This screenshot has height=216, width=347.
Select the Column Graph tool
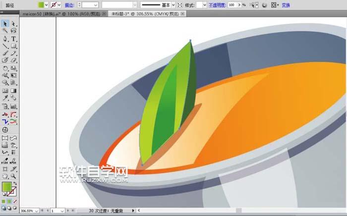[13, 107]
